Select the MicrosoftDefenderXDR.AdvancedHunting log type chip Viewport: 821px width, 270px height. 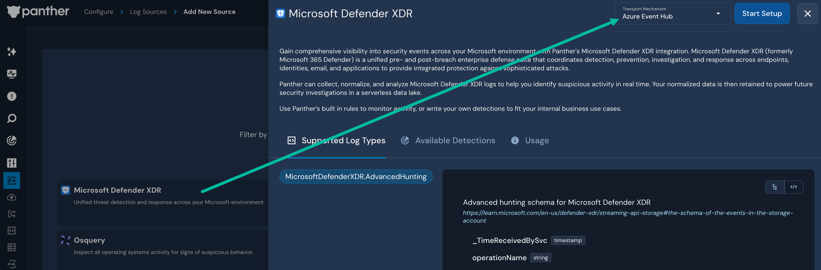pos(356,176)
